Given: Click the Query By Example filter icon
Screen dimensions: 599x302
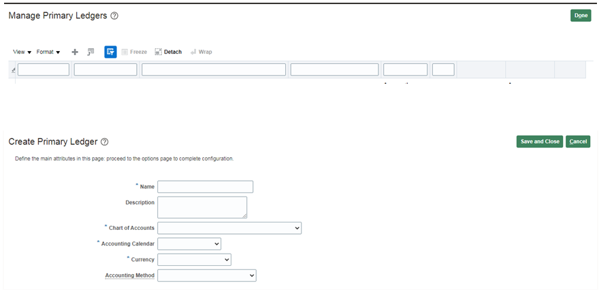Looking at the screenshot, I should pyautogui.click(x=110, y=52).
